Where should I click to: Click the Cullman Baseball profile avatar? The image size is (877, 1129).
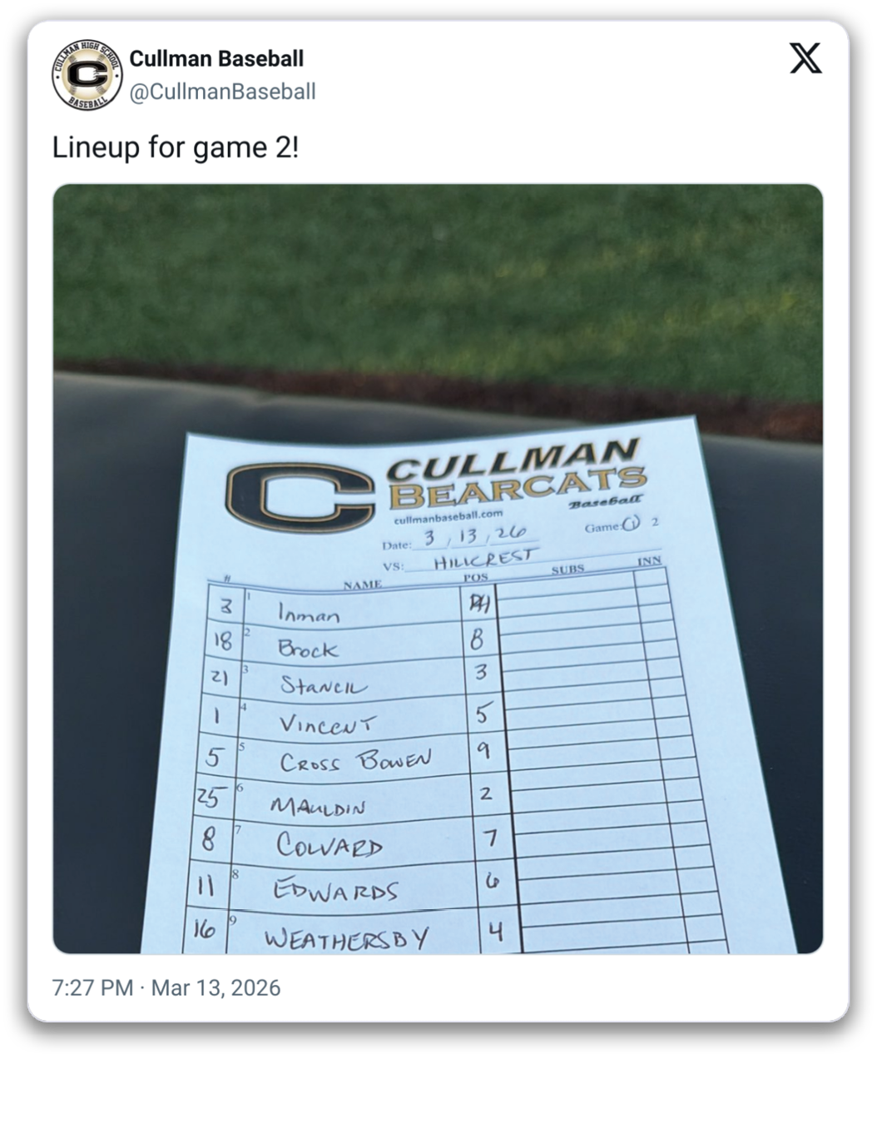coord(87,75)
